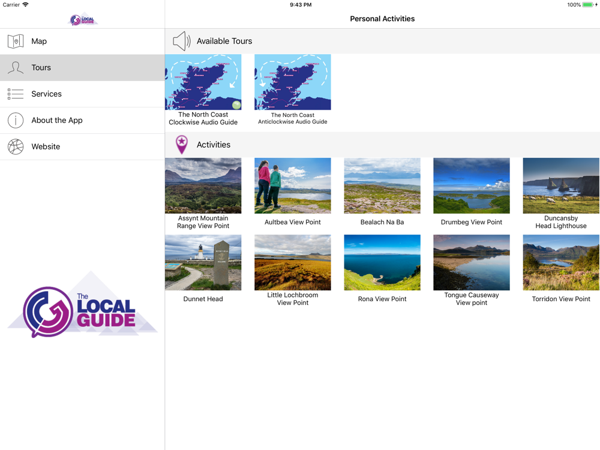Open North Coast Anticlockwise tour map thumbnail
This screenshot has width=600, height=450.
[x=293, y=82]
